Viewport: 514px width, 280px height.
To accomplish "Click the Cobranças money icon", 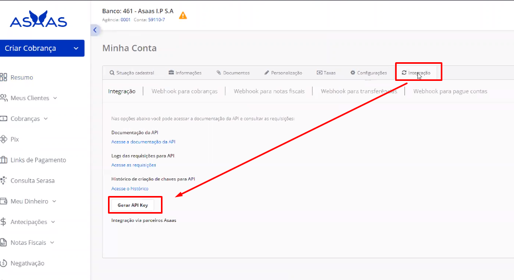I will coord(4,119).
